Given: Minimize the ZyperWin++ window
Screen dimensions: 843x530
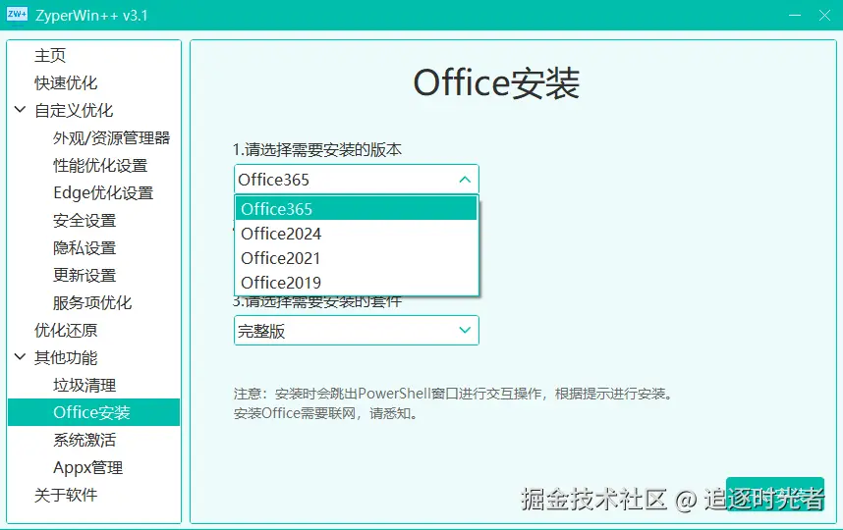Looking at the screenshot, I should pyautogui.click(x=795, y=15).
